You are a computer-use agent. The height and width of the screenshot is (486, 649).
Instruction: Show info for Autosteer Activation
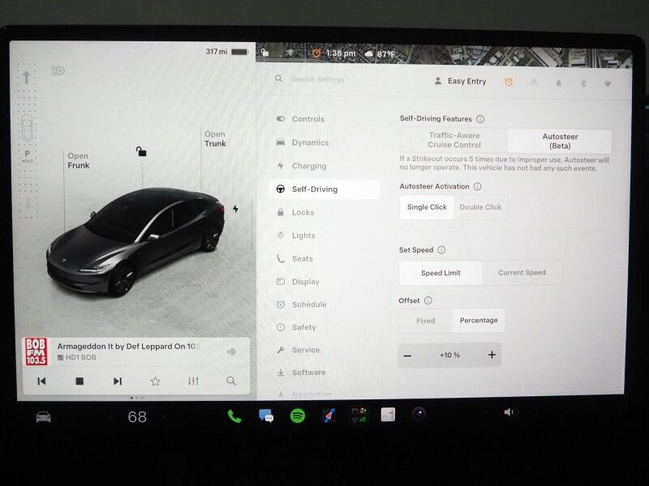tap(477, 186)
